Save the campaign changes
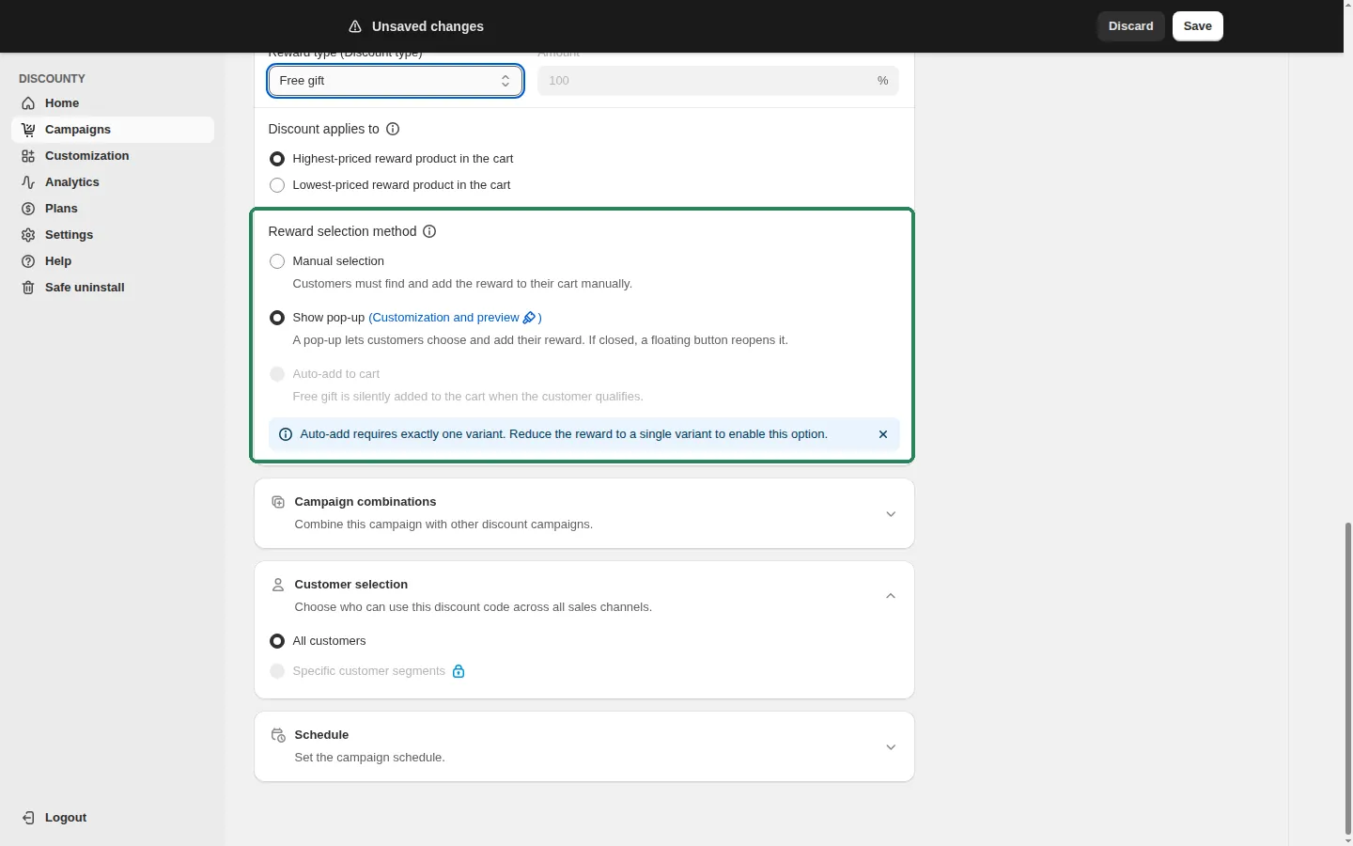Image resolution: width=1353 pixels, height=846 pixels. click(x=1198, y=26)
